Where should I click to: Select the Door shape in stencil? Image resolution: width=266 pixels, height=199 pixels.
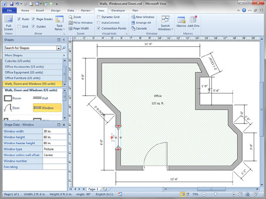click(x=12, y=108)
